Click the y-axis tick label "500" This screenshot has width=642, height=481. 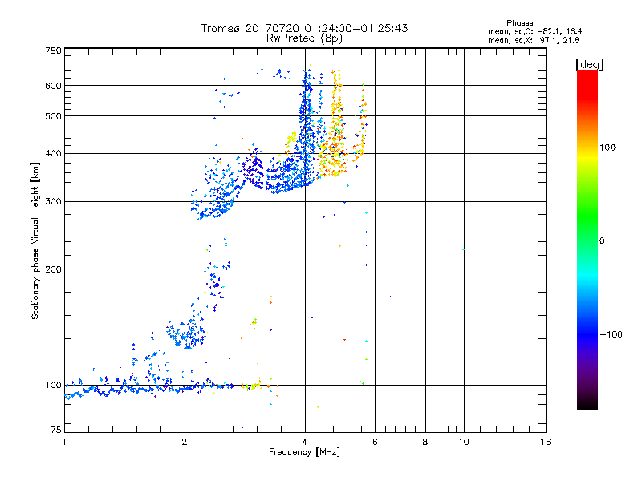pyautogui.click(x=53, y=116)
